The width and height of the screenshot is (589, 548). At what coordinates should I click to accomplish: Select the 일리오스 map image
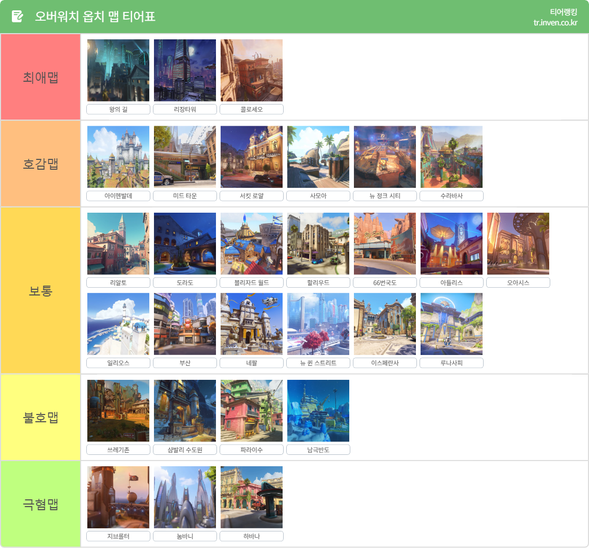pos(118,324)
